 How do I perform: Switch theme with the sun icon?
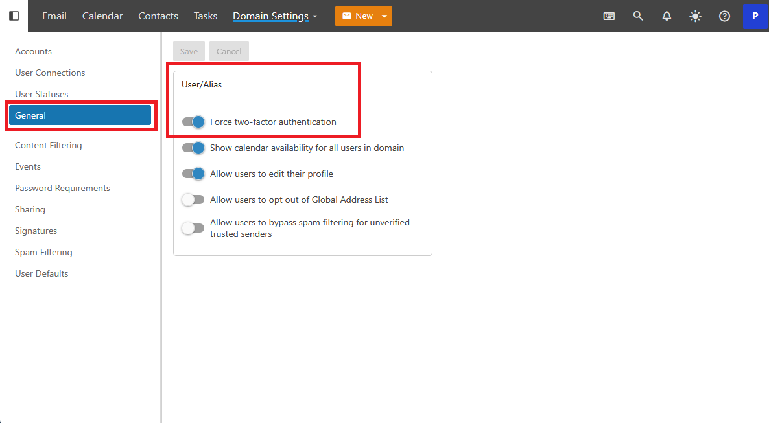click(695, 16)
